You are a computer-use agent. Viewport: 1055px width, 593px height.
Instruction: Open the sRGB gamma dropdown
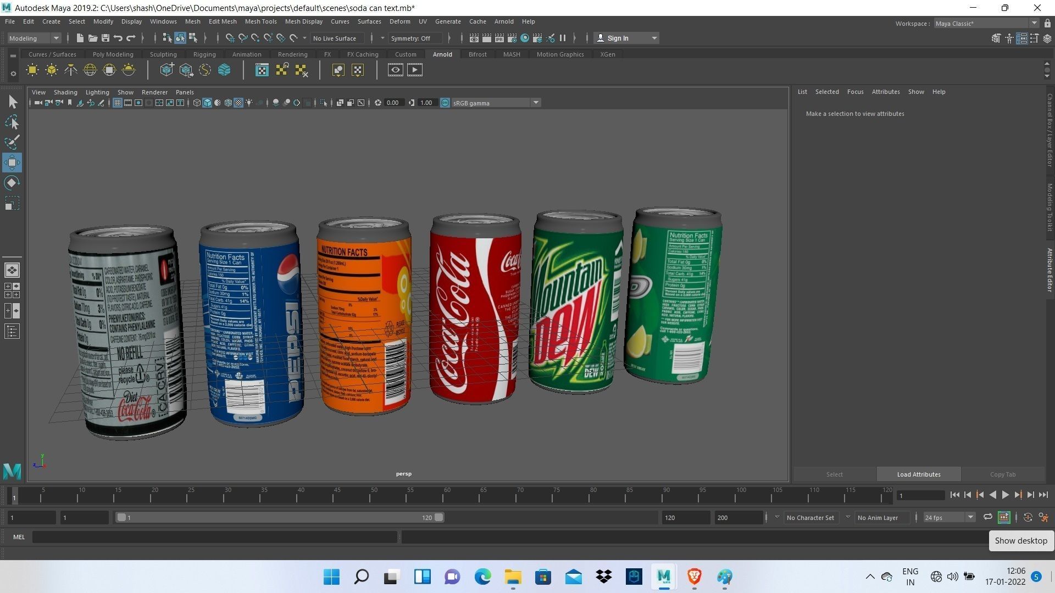[x=496, y=103]
